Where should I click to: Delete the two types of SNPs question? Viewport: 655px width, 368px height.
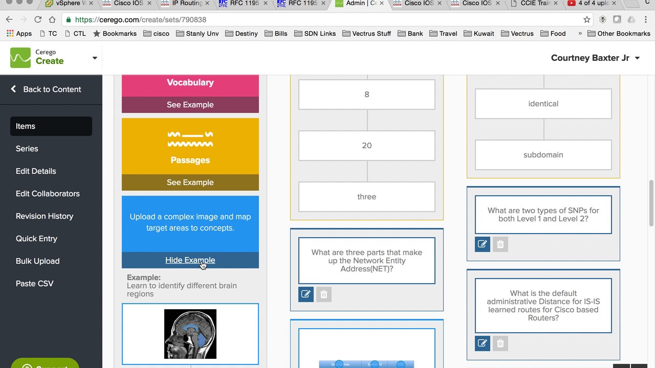click(x=500, y=244)
